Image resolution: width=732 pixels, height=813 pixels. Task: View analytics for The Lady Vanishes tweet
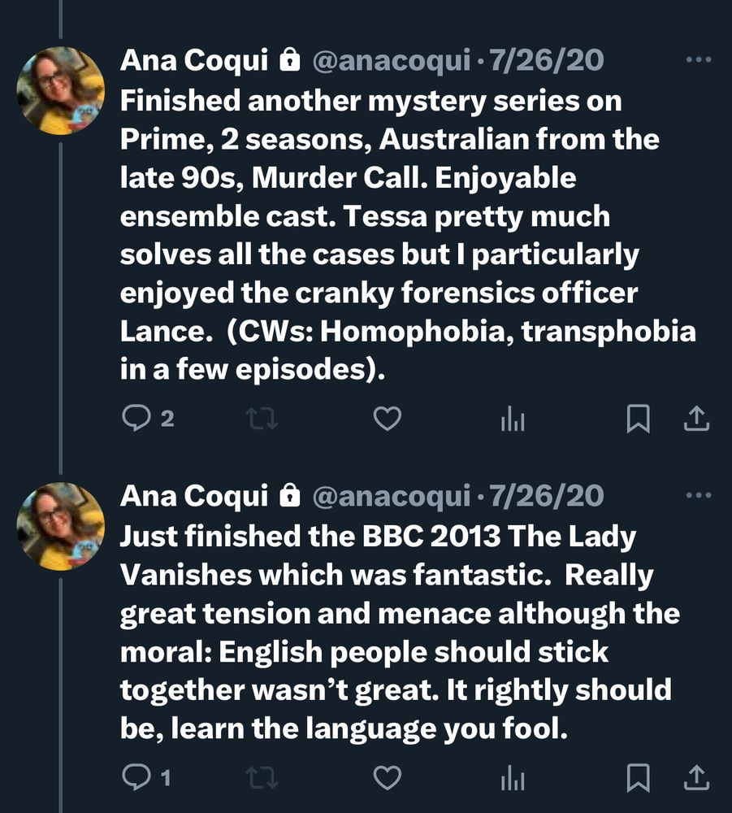pyautogui.click(x=512, y=778)
